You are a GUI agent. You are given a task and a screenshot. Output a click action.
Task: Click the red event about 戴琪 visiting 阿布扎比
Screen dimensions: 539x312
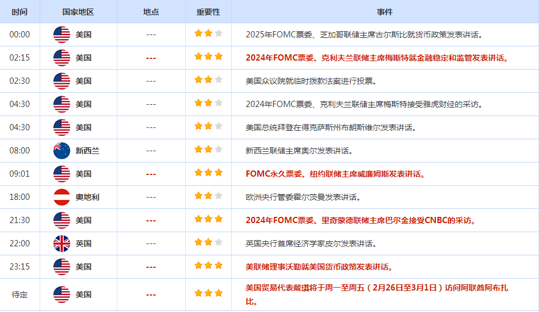pyautogui.click(x=377, y=294)
